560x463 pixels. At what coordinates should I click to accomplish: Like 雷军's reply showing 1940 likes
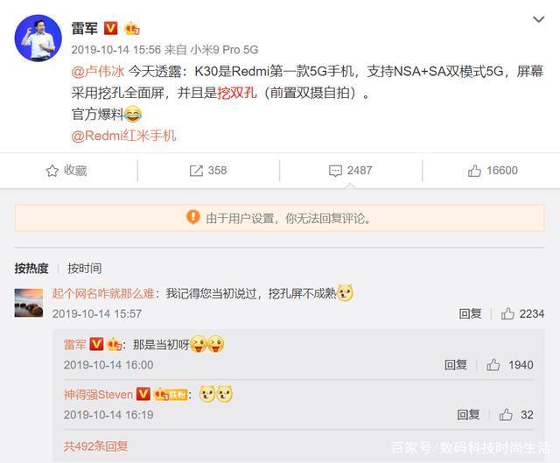[x=493, y=365]
